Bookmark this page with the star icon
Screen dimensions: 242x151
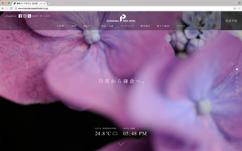234,9
